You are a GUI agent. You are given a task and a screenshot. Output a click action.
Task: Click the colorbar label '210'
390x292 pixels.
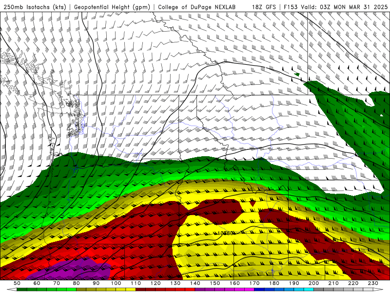coord(334,283)
